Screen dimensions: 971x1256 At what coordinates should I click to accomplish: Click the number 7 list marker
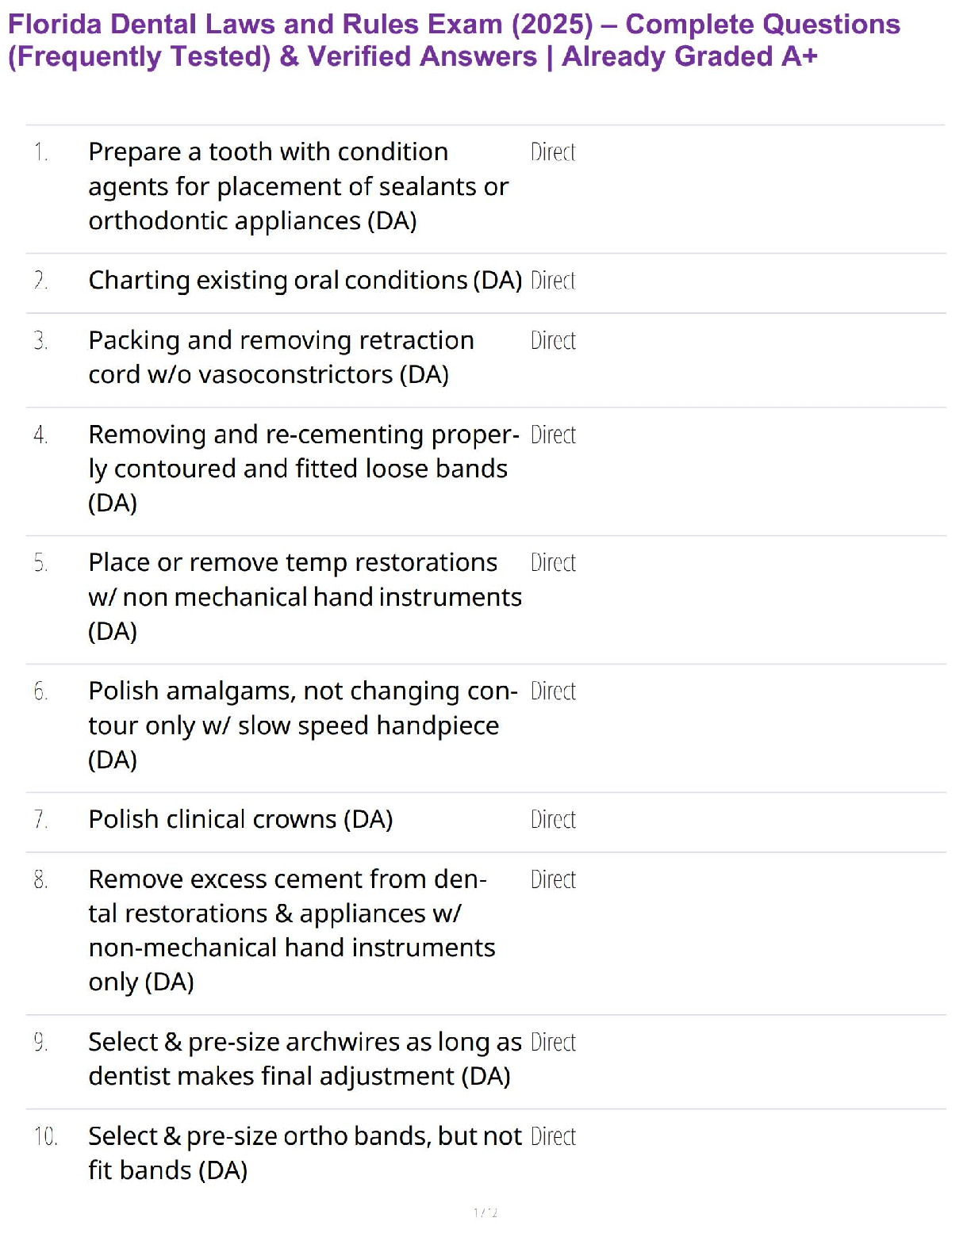[x=40, y=820]
